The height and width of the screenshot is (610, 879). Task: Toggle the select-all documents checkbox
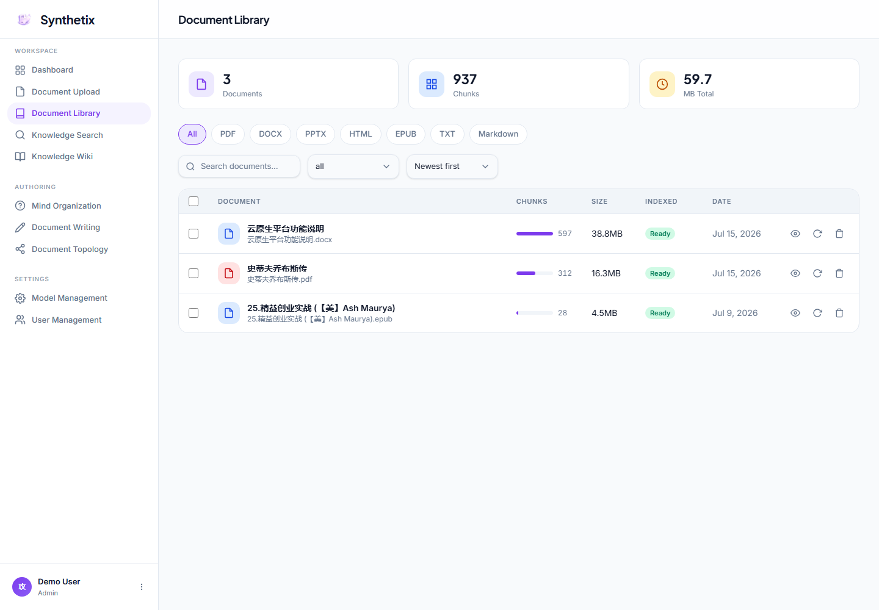coord(194,201)
